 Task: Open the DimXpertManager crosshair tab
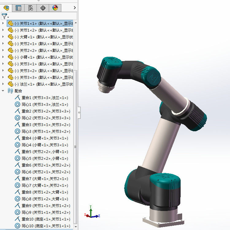pyautogui.click(x=43, y=8)
